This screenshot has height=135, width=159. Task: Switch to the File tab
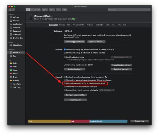(x=119, y=25)
